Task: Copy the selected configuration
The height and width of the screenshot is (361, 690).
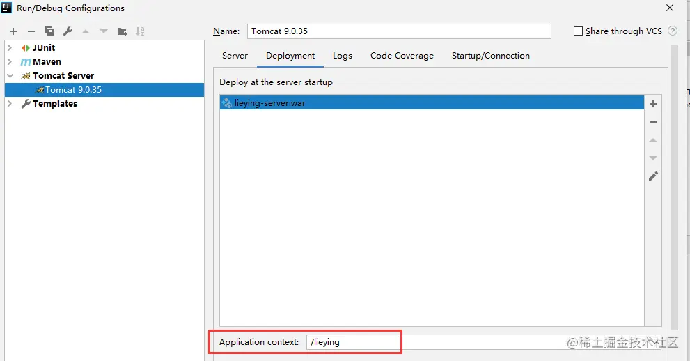Action: [49, 31]
